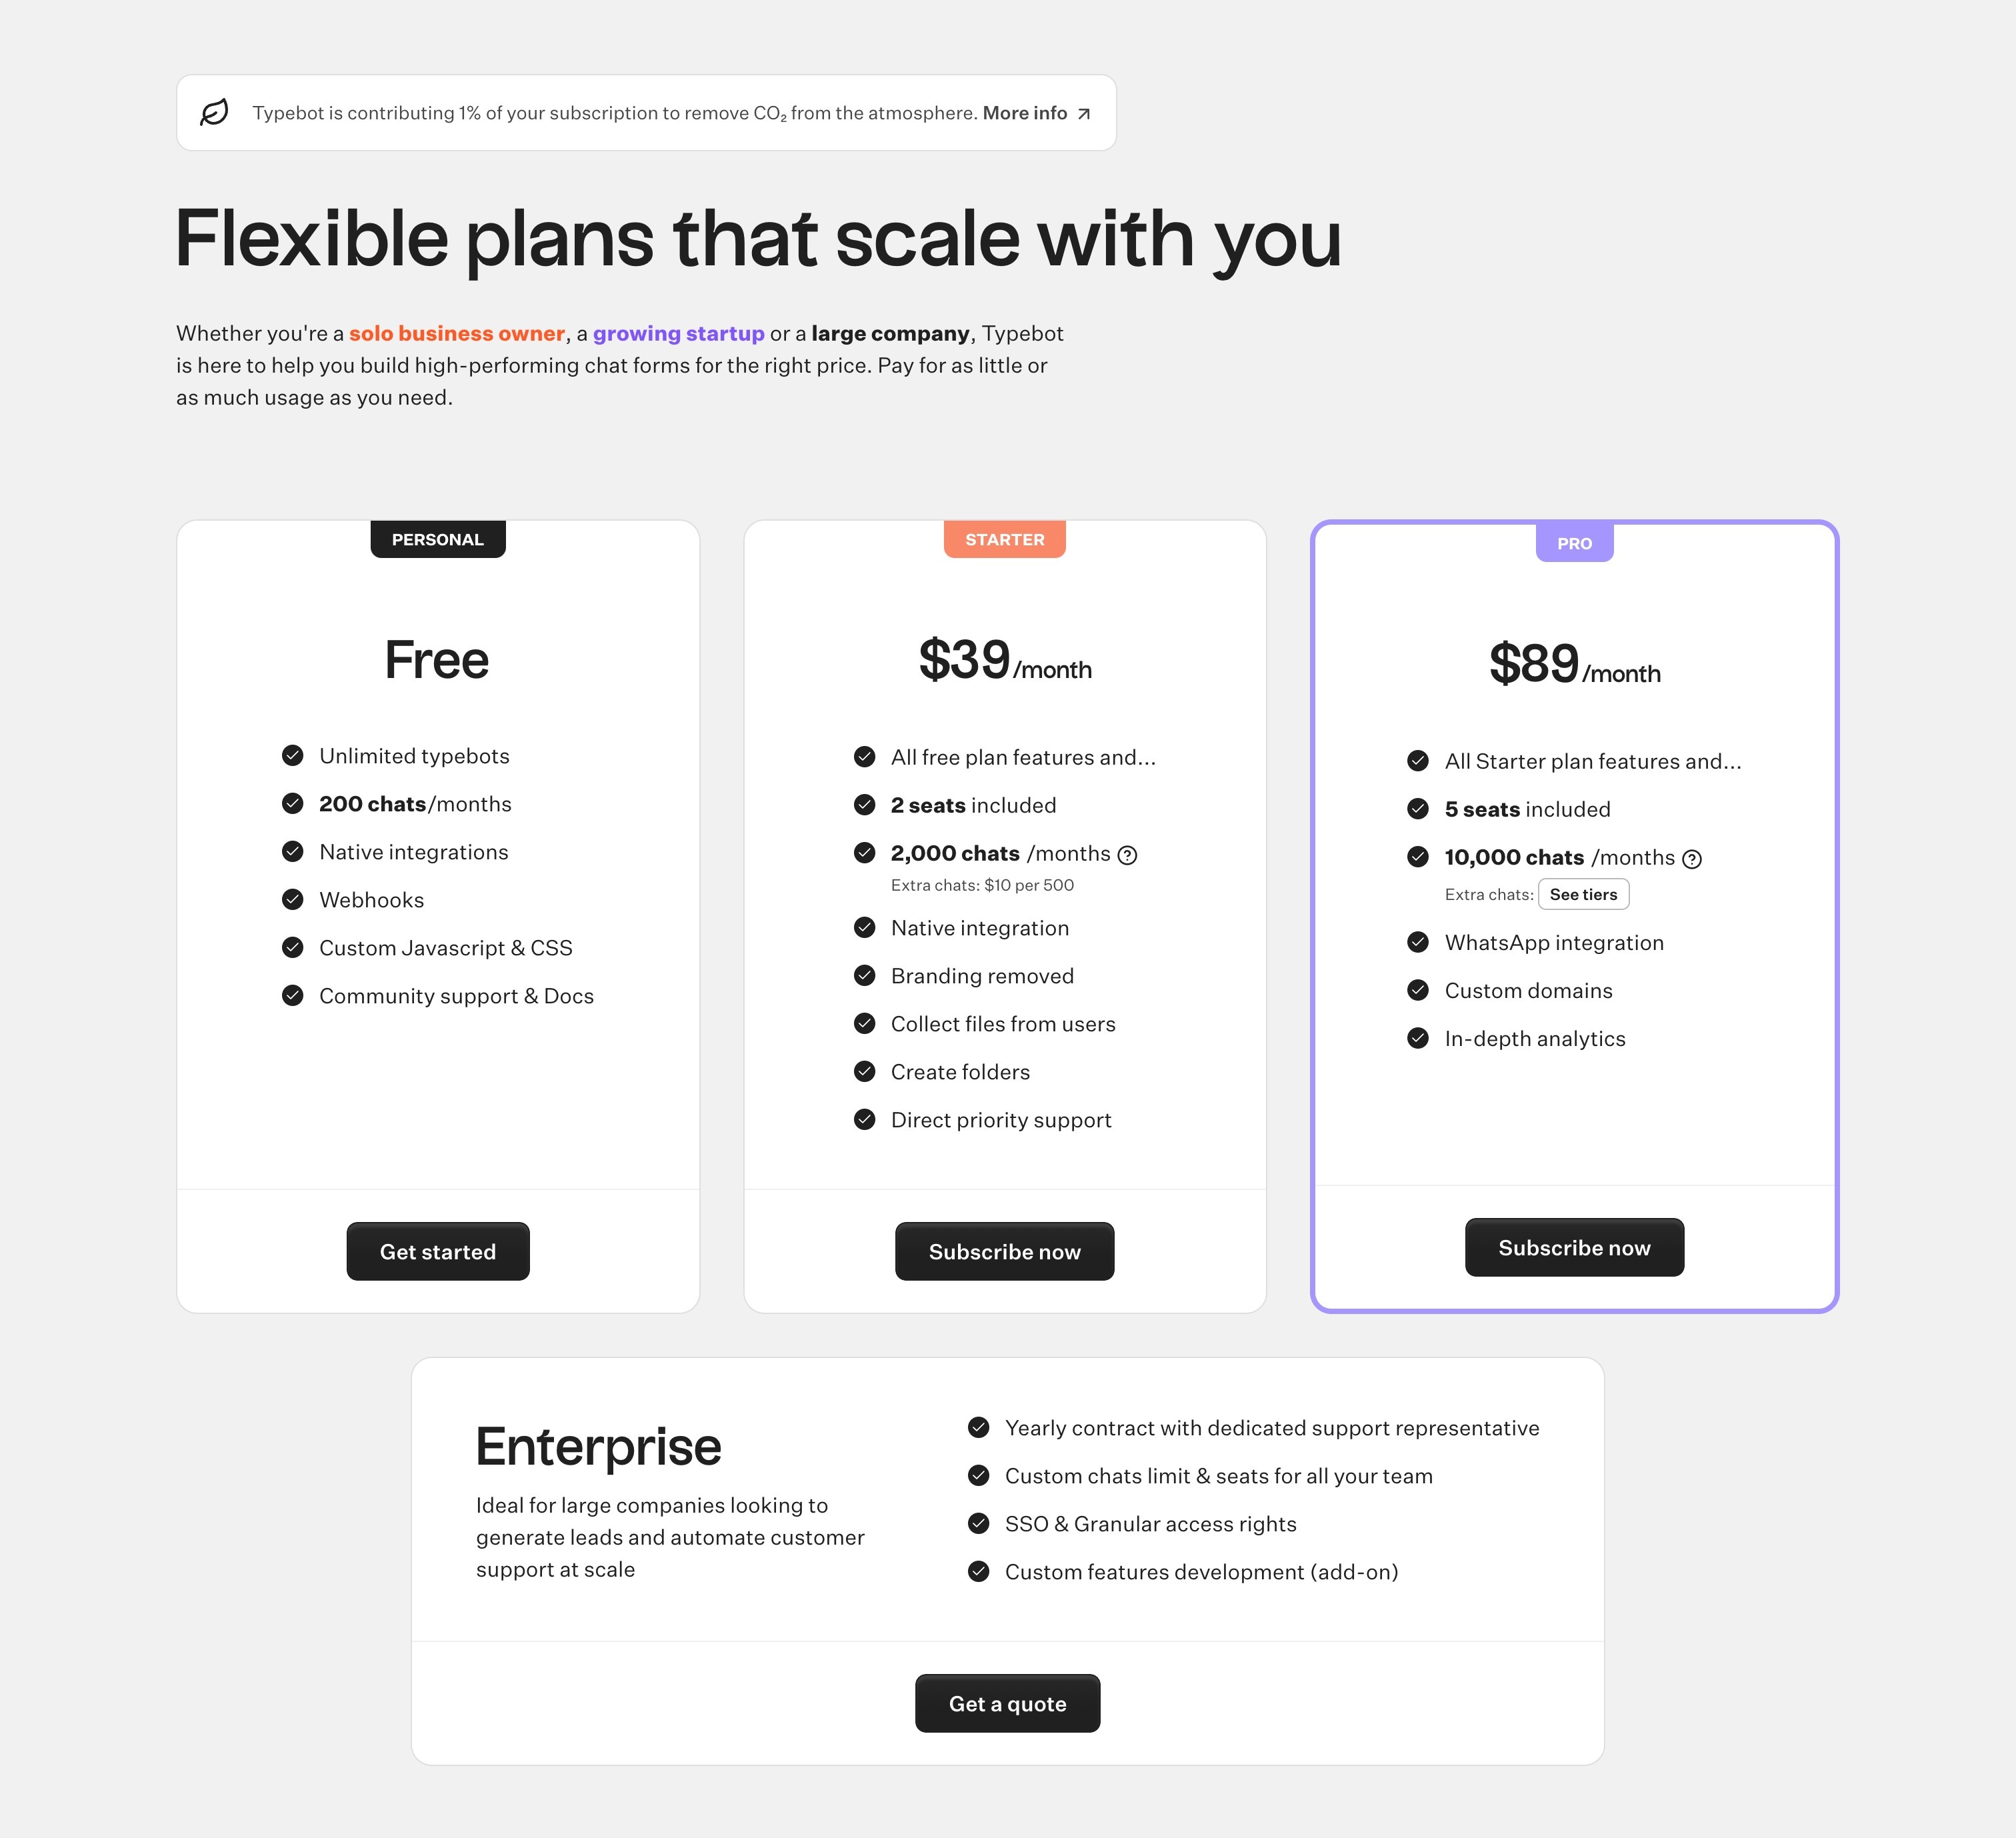Click the help icon beside 2,000 chats

(x=1127, y=855)
